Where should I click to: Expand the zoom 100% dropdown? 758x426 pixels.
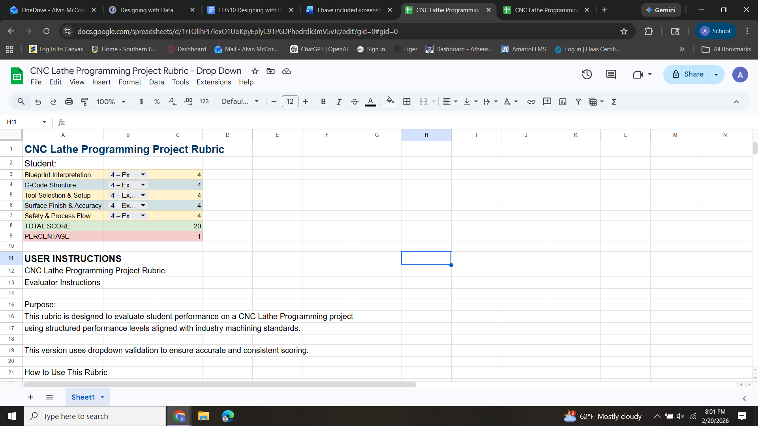111,102
